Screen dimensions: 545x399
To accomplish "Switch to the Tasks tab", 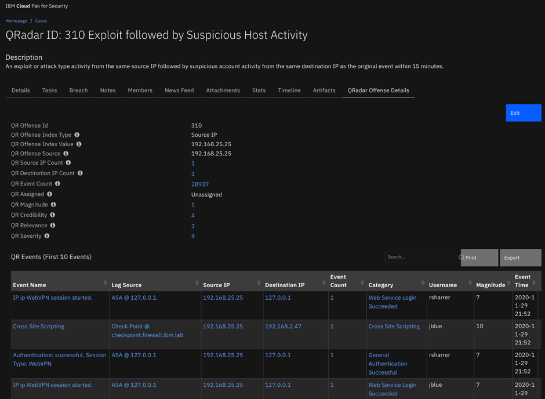I will point(49,90).
